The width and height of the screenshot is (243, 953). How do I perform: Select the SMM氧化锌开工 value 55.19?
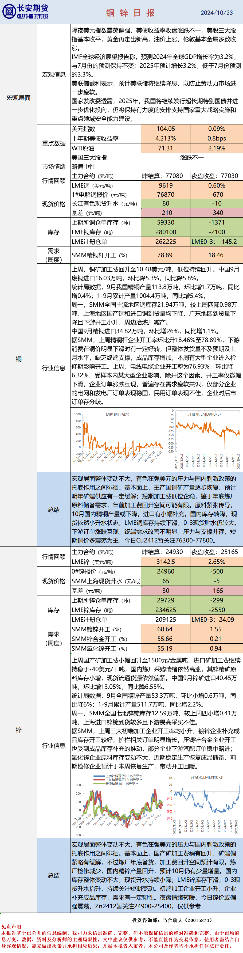pos(166,648)
